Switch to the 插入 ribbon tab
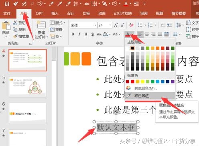This screenshot has height=146, width=199. (x=55, y=14)
